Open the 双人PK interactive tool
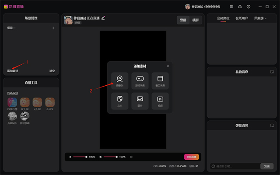This screenshot has height=175, width=280. coord(25,103)
